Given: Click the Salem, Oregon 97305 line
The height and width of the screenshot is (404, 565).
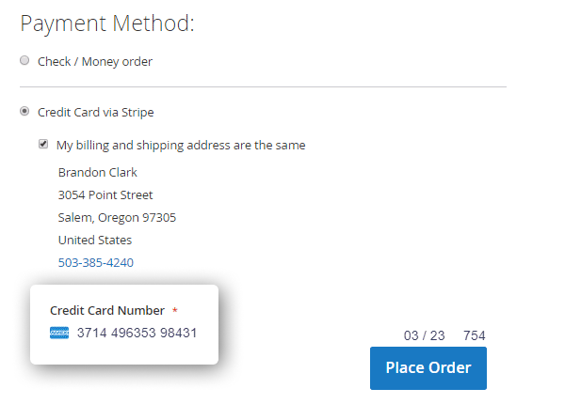Looking at the screenshot, I should 117,217.
